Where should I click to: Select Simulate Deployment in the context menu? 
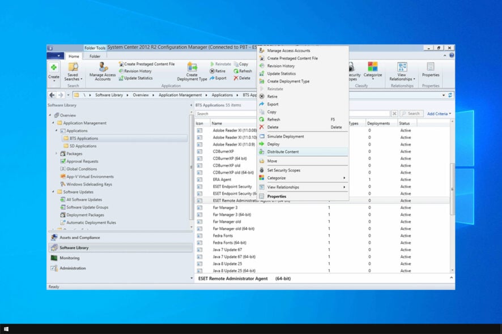[284, 136]
